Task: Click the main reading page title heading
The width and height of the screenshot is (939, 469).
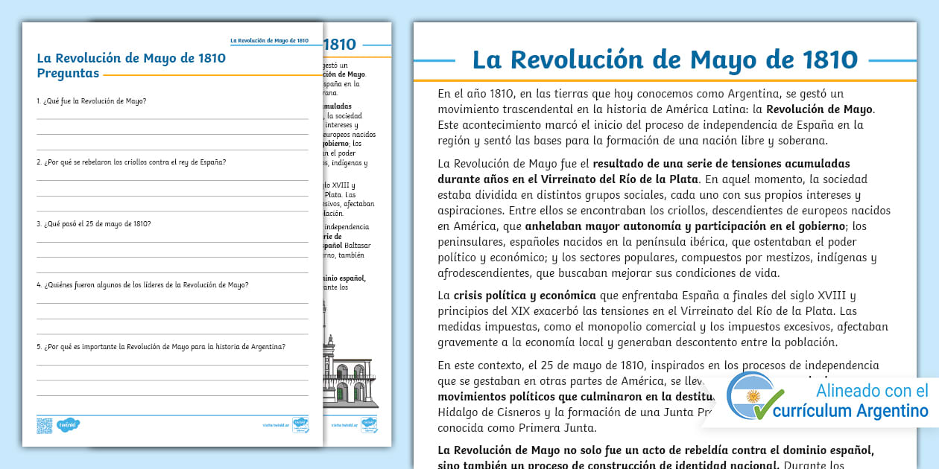Action: pyautogui.click(x=664, y=60)
